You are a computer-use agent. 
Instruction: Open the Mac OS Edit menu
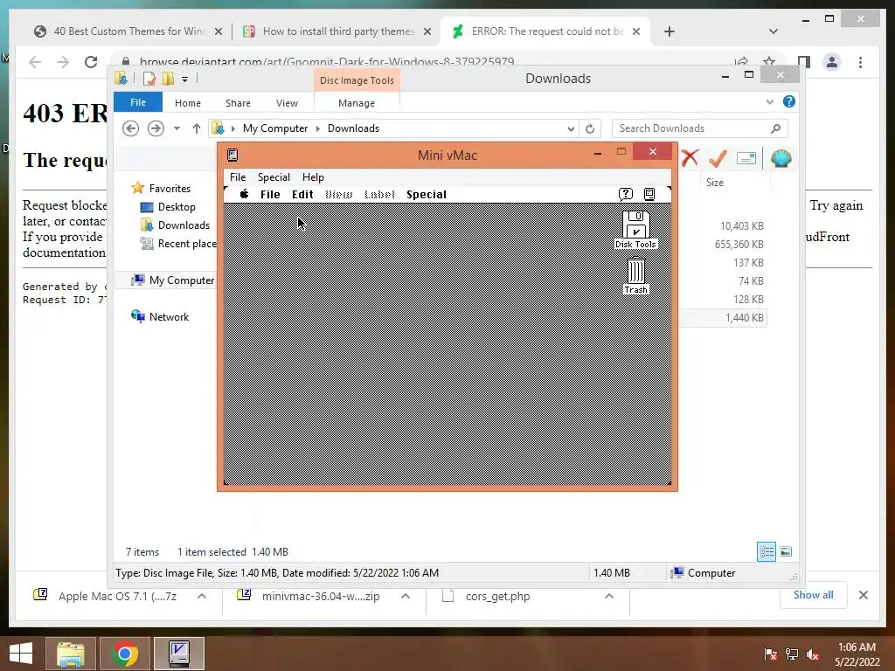pyautogui.click(x=302, y=194)
